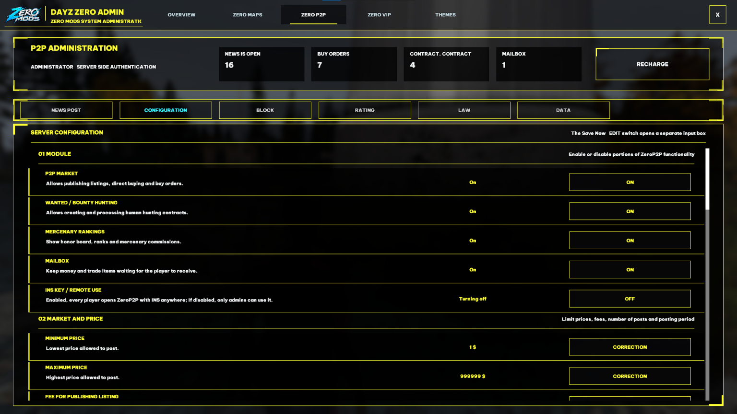737x414 pixels.
Task: Click the "02 MARKET AND PRICE" heading
Action: (71, 319)
